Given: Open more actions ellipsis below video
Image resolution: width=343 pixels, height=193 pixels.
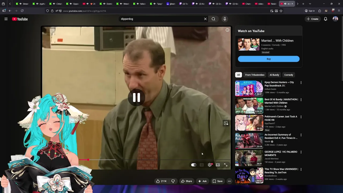Looking at the screenshot, I should pos(229,181).
